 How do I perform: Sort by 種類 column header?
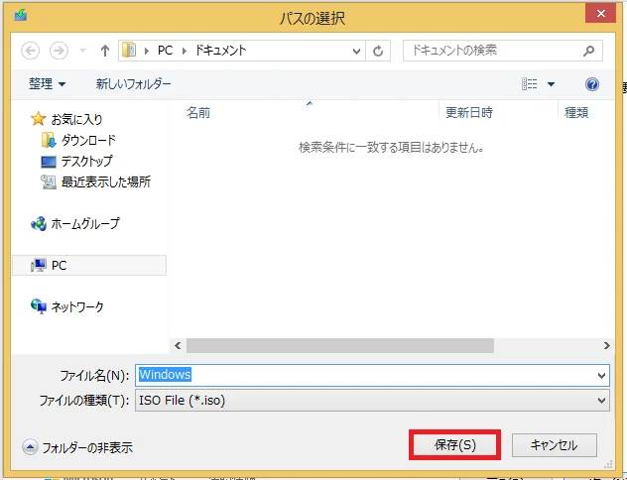(x=576, y=113)
